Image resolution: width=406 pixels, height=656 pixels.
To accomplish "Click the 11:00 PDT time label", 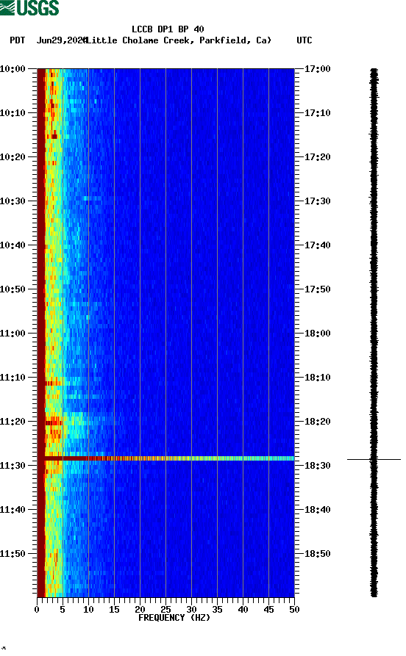I will (13, 334).
